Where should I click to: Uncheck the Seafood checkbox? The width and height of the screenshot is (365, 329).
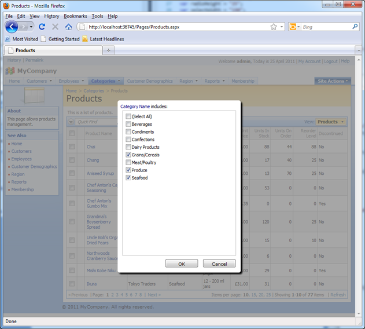(128, 177)
